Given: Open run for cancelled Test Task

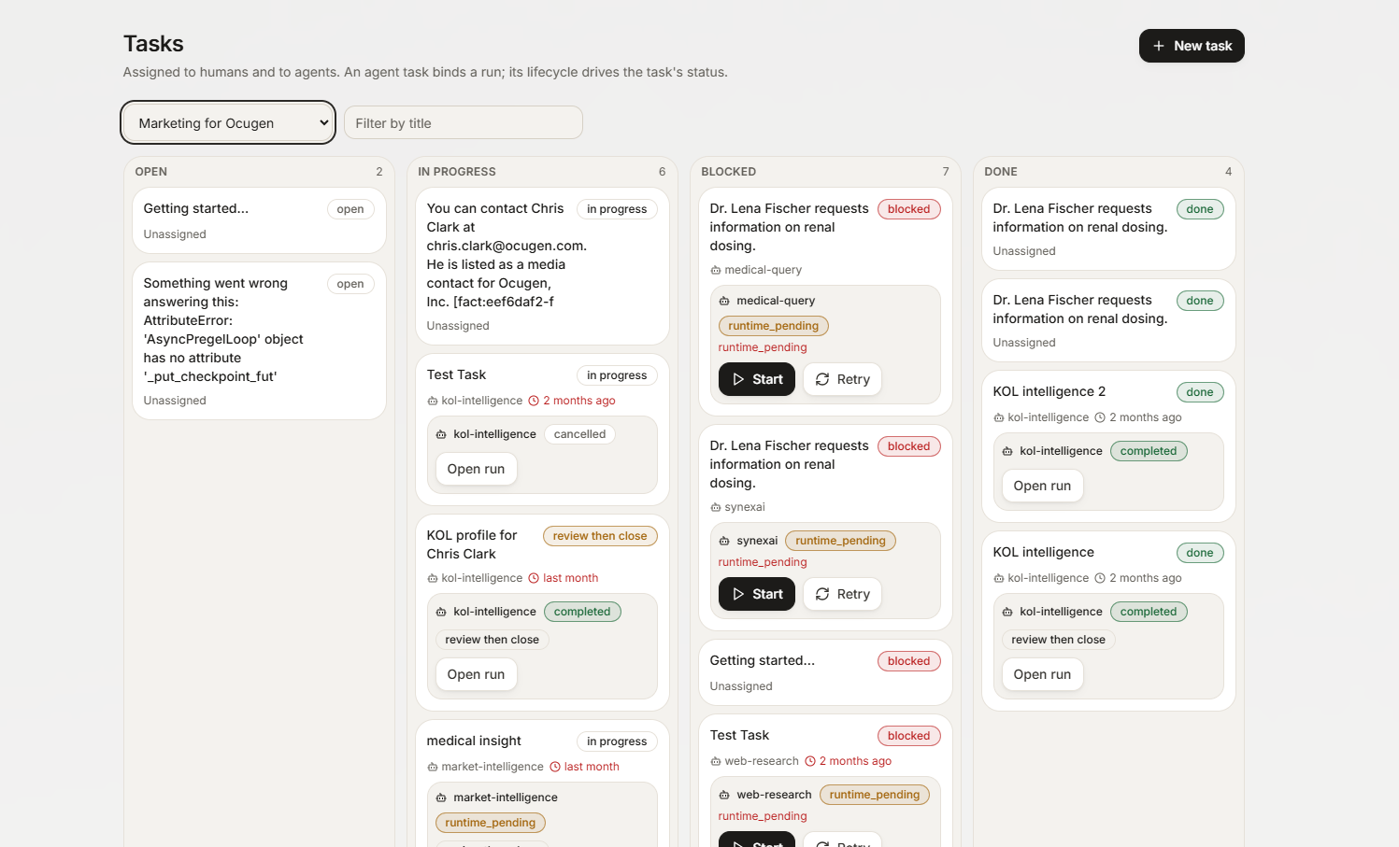Looking at the screenshot, I should tap(476, 469).
